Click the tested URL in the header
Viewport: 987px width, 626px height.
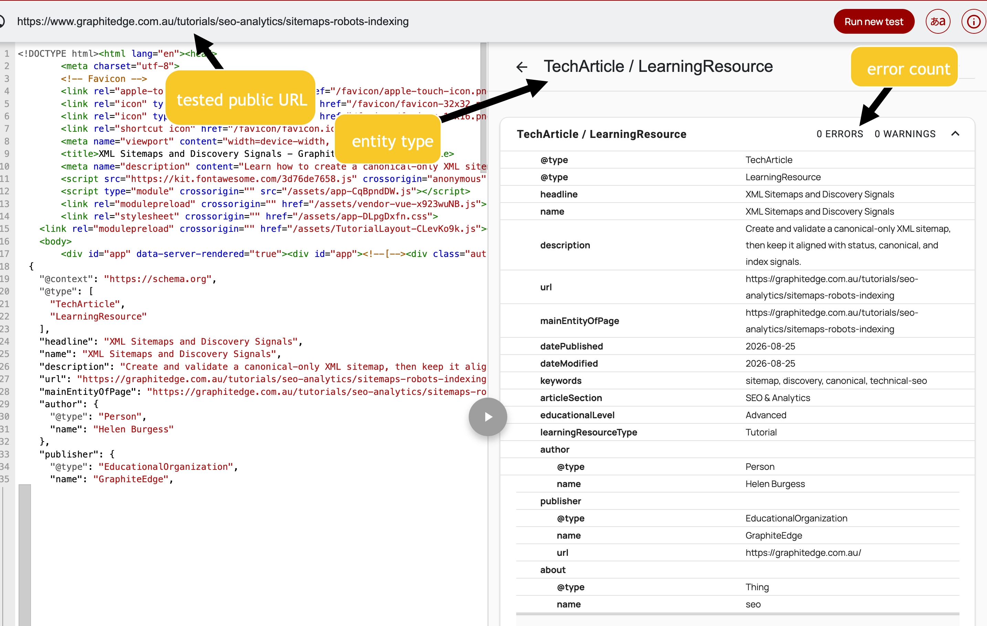[x=213, y=21]
